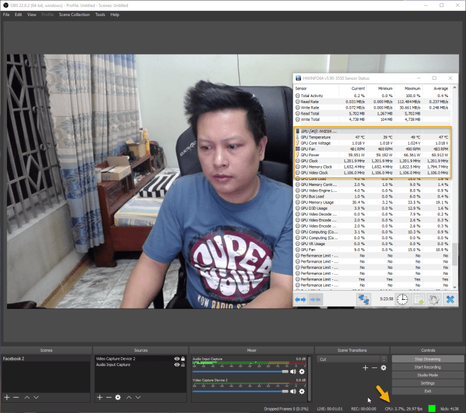Hide the Audio Input Capture source
The image size is (466, 413).
pyautogui.click(x=177, y=365)
